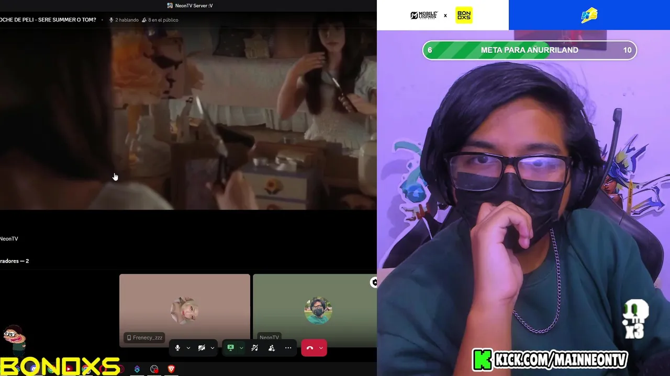Click the NeonTV label above moderators list

[x=9, y=239]
